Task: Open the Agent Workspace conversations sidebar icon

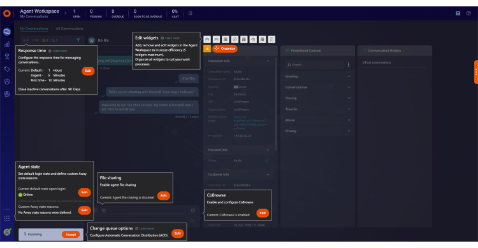Action: [7, 31]
